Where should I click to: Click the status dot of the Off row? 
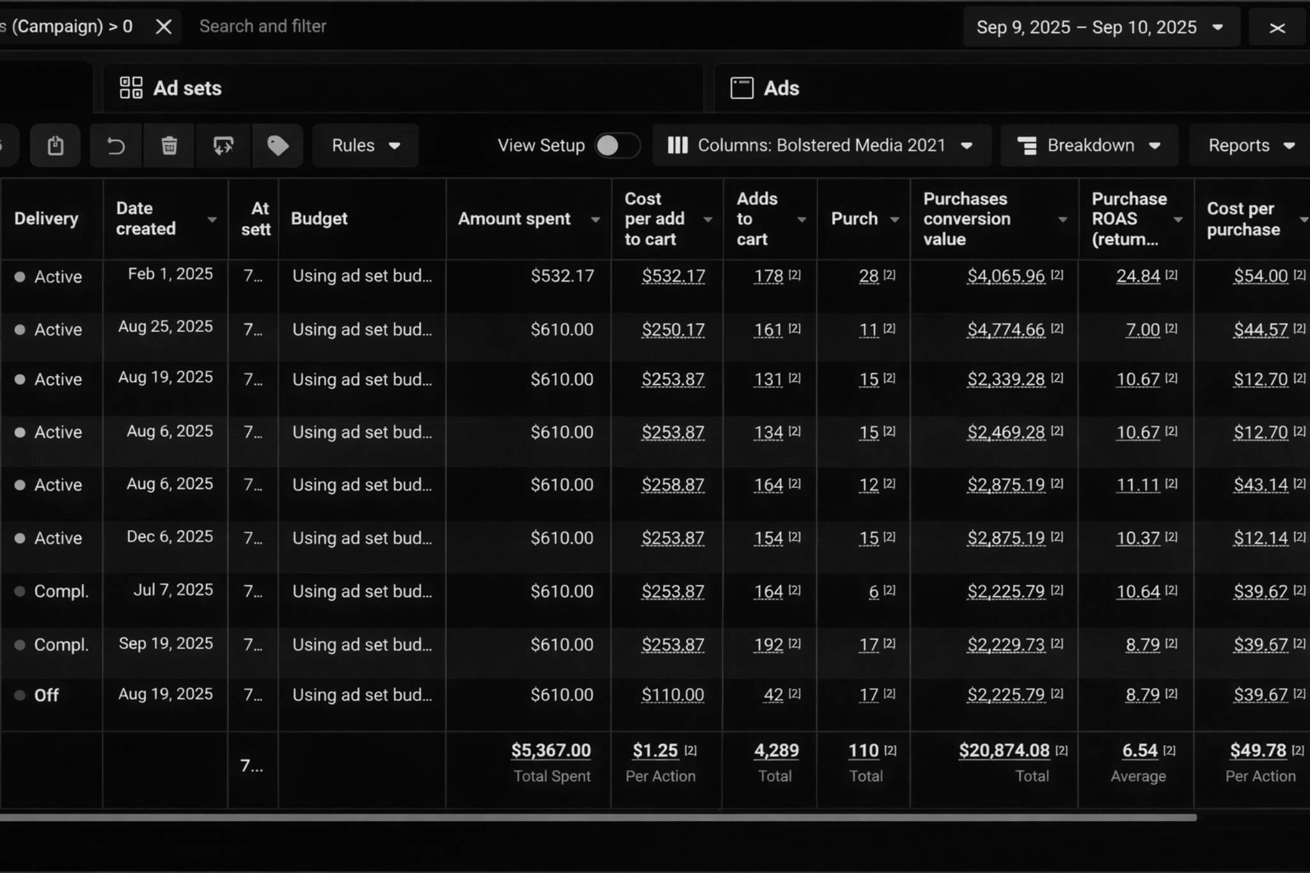[x=20, y=695]
